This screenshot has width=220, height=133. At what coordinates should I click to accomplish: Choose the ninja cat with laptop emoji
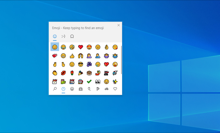pyautogui.click(x=55, y=81)
